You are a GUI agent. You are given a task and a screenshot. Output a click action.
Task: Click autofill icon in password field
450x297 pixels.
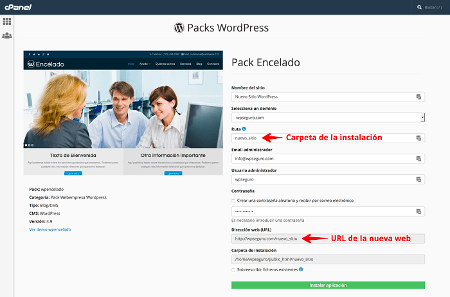(x=419, y=212)
